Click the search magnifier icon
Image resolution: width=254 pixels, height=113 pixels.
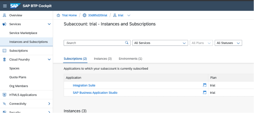[127, 43]
